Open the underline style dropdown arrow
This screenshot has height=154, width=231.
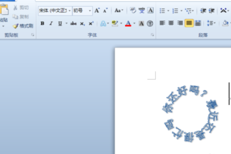pos(67,23)
